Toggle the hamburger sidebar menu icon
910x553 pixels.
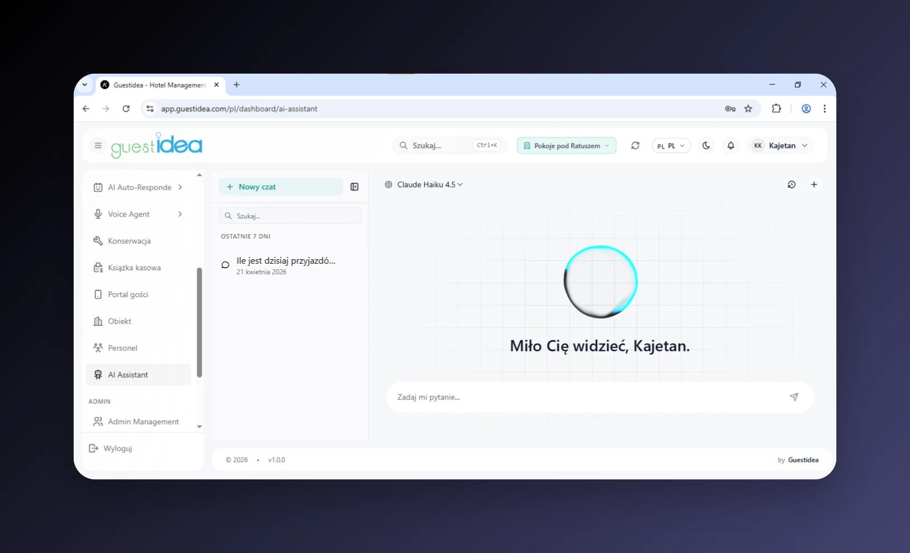98,146
